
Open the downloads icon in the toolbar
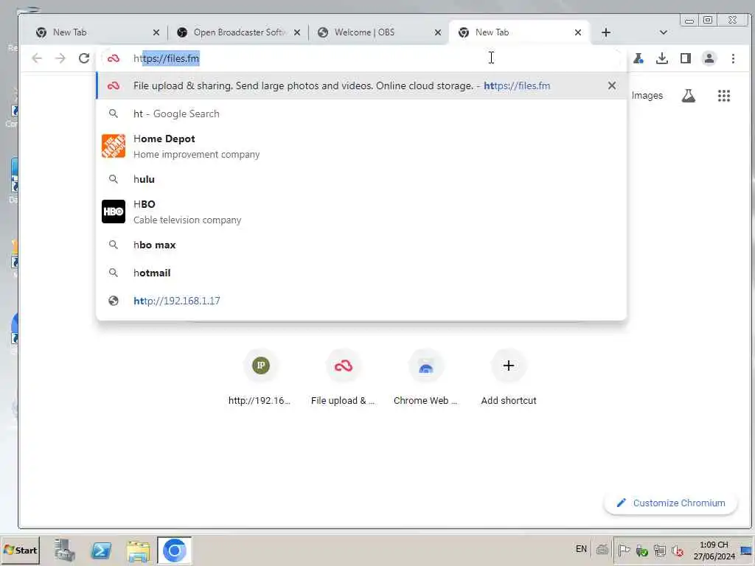coord(662,58)
